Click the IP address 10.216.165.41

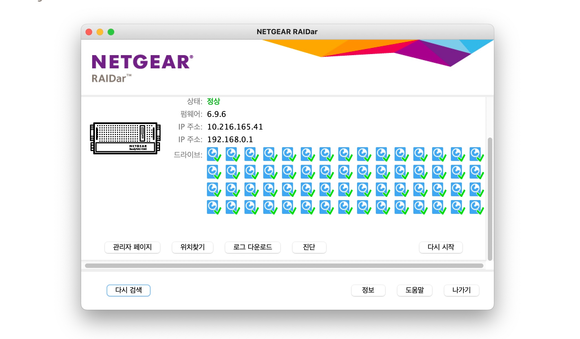coord(235,127)
